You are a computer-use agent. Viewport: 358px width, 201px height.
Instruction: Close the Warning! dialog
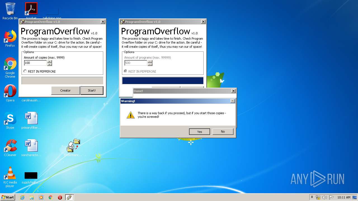232,101
